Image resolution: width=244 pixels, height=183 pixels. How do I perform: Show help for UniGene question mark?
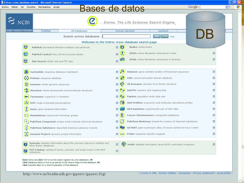pyautogui.click(x=214, y=72)
